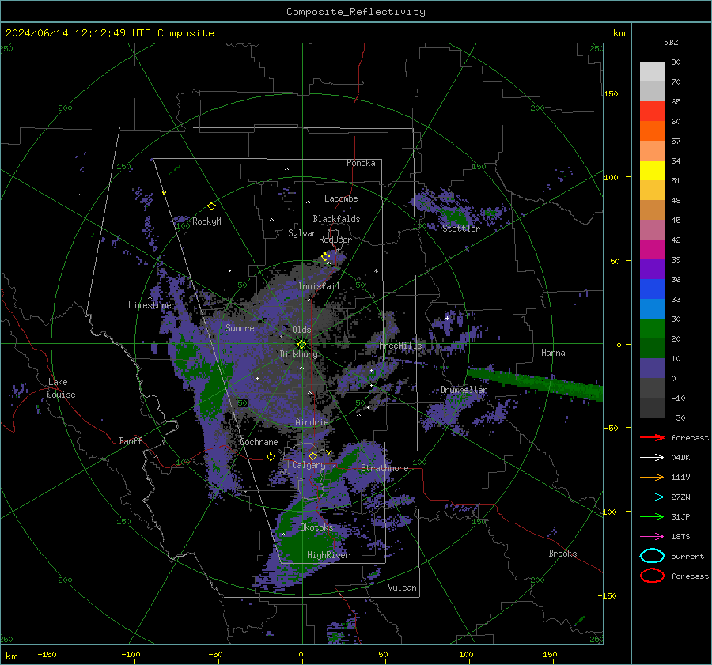Click the red forecast arrow in legend
Viewport: 712px width, 665px height.
pos(652,437)
